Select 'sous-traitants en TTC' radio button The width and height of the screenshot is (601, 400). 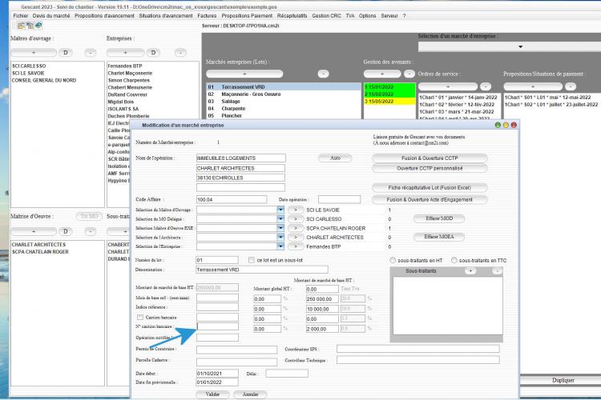pyautogui.click(x=454, y=260)
